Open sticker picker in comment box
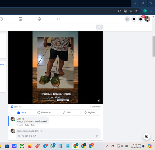The image size is (155, 150). tap(34, 136)
